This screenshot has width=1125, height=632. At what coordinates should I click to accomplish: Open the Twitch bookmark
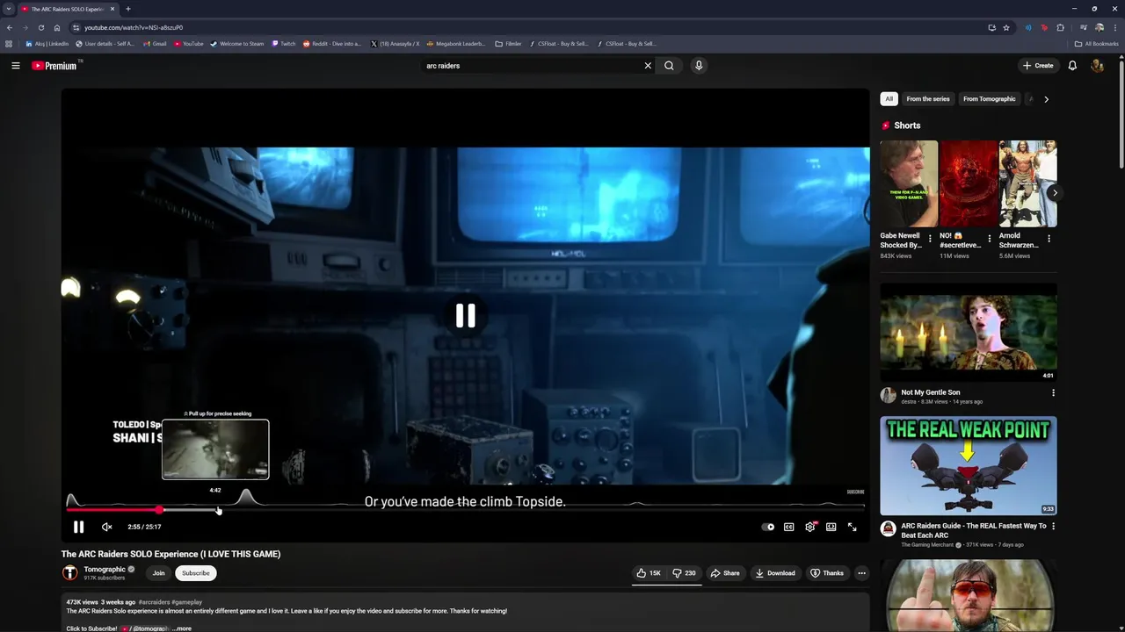coord(284,43)
